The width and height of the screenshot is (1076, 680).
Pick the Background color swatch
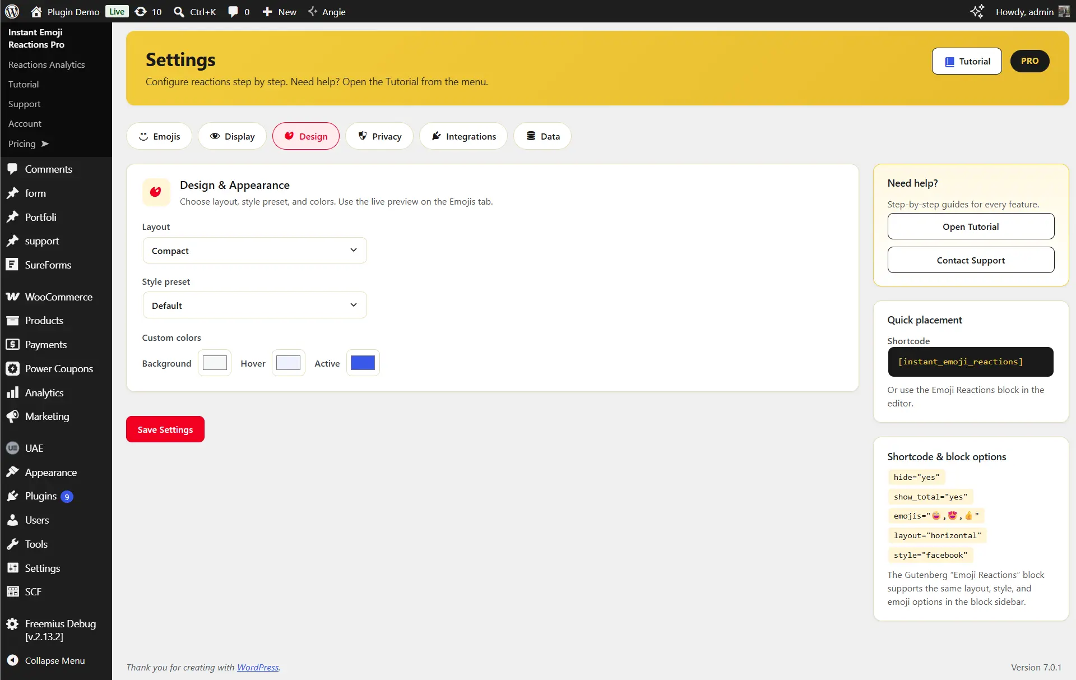point(215,363)
